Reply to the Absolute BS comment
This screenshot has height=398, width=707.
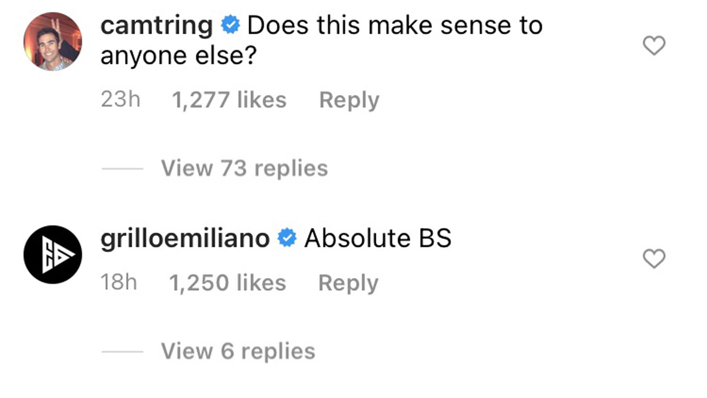[348, 283]
